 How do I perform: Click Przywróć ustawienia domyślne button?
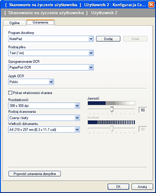click(35, 174)
